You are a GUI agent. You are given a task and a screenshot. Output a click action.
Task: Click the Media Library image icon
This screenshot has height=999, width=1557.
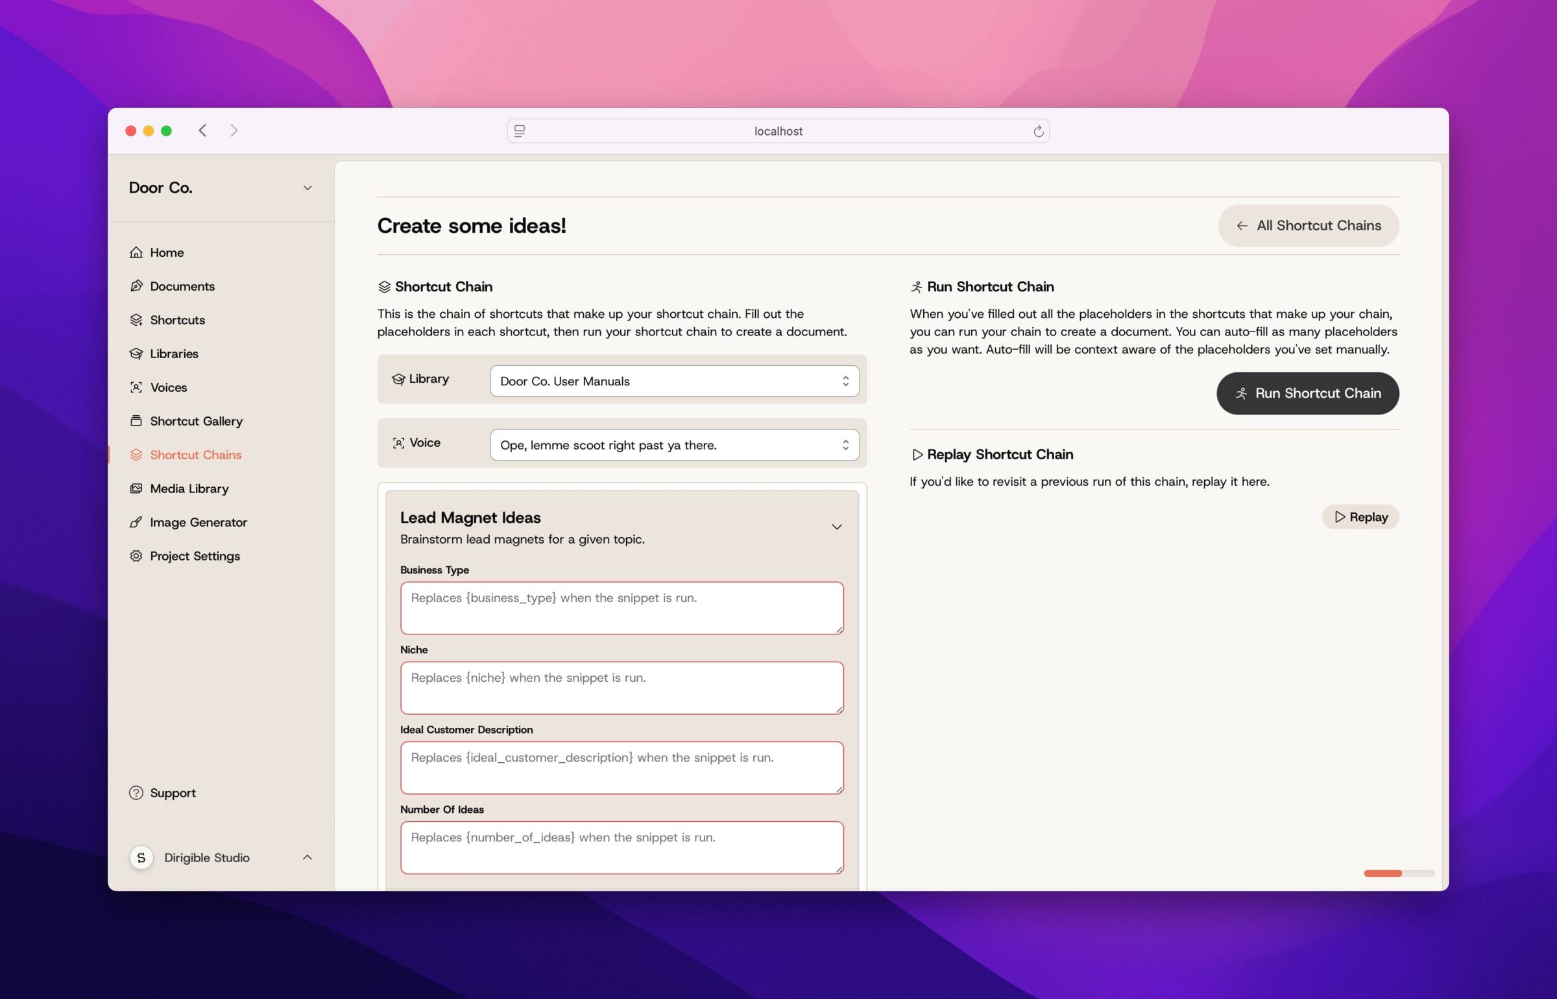[x=136, y=488]
